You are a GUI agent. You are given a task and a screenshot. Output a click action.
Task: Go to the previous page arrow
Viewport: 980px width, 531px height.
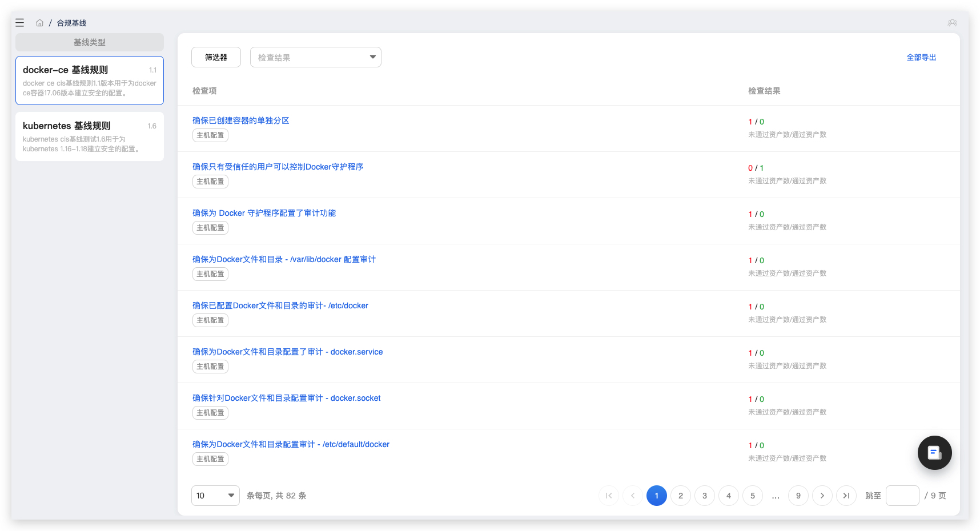tap(633, 496)
